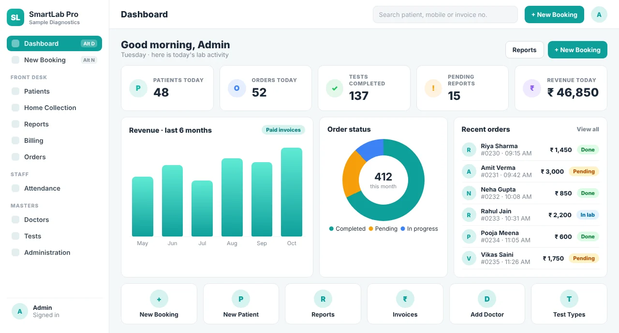This screenshot has height=333, width=619.
Task: Click the Reports button beside the greeting
Action: point(525,50)
